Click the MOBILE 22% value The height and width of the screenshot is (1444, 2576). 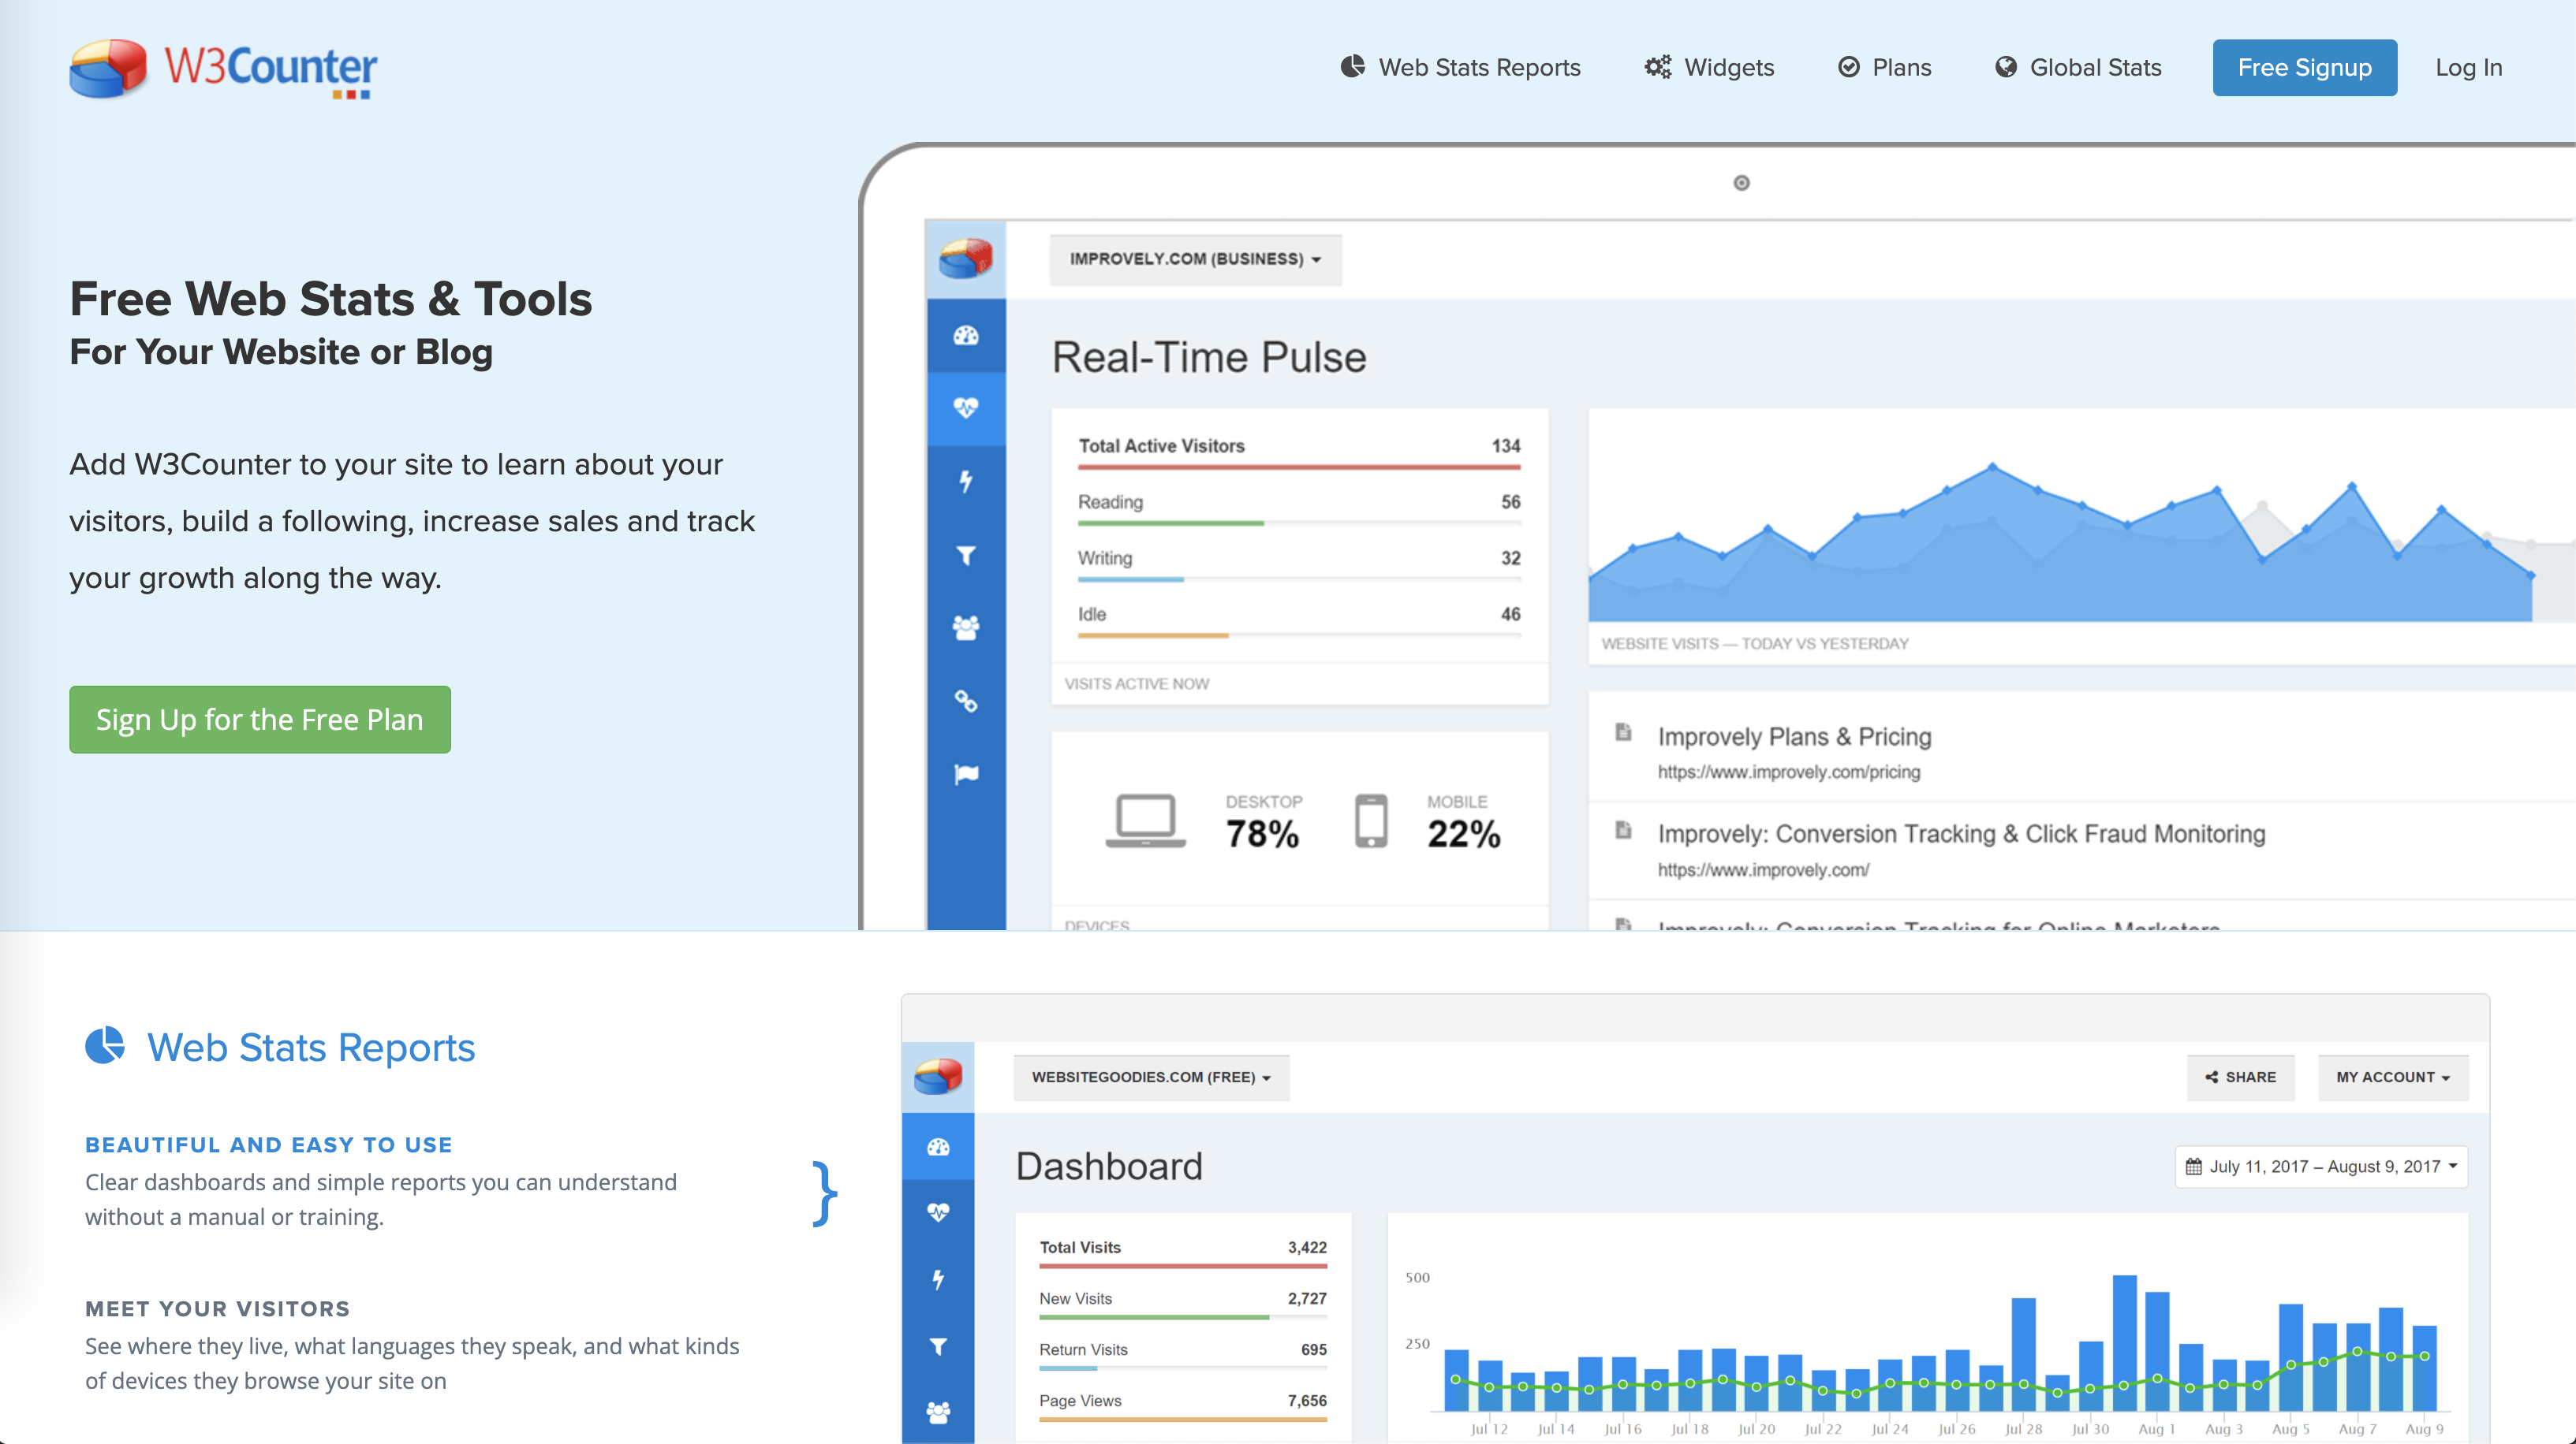1463,833
